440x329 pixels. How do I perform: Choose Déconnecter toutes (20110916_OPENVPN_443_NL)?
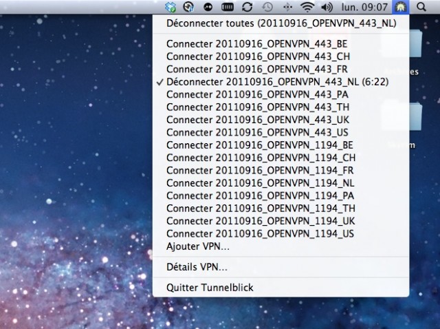point(281,23)
